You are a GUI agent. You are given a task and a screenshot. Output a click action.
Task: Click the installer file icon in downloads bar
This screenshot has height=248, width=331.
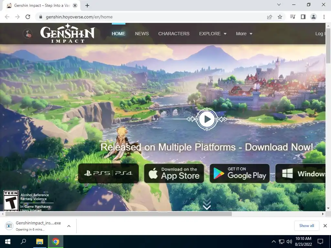9,226
